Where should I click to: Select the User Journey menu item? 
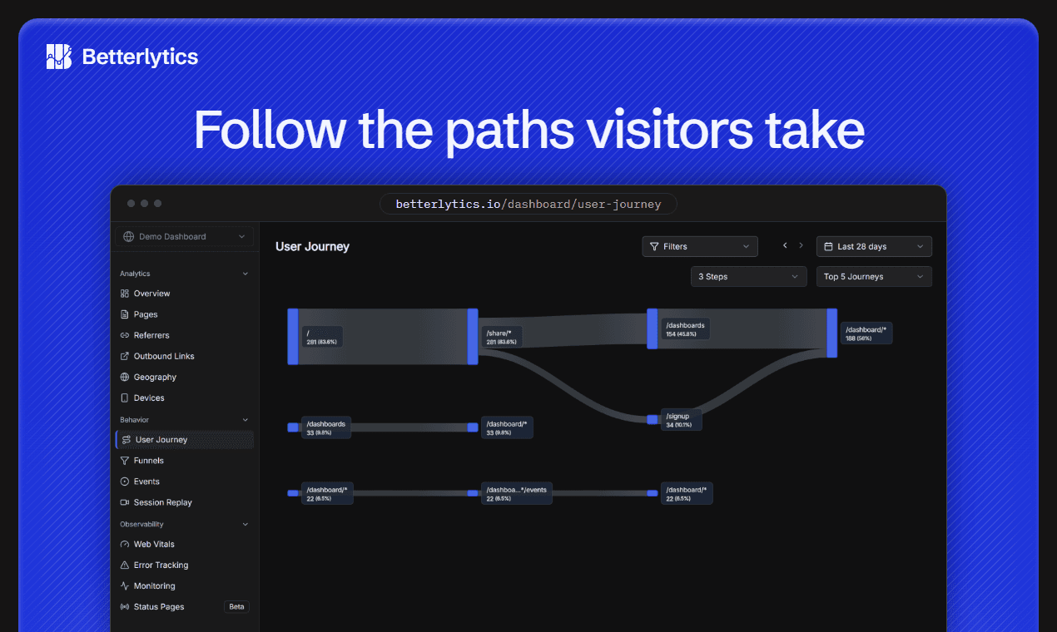(x=185, y=440)
